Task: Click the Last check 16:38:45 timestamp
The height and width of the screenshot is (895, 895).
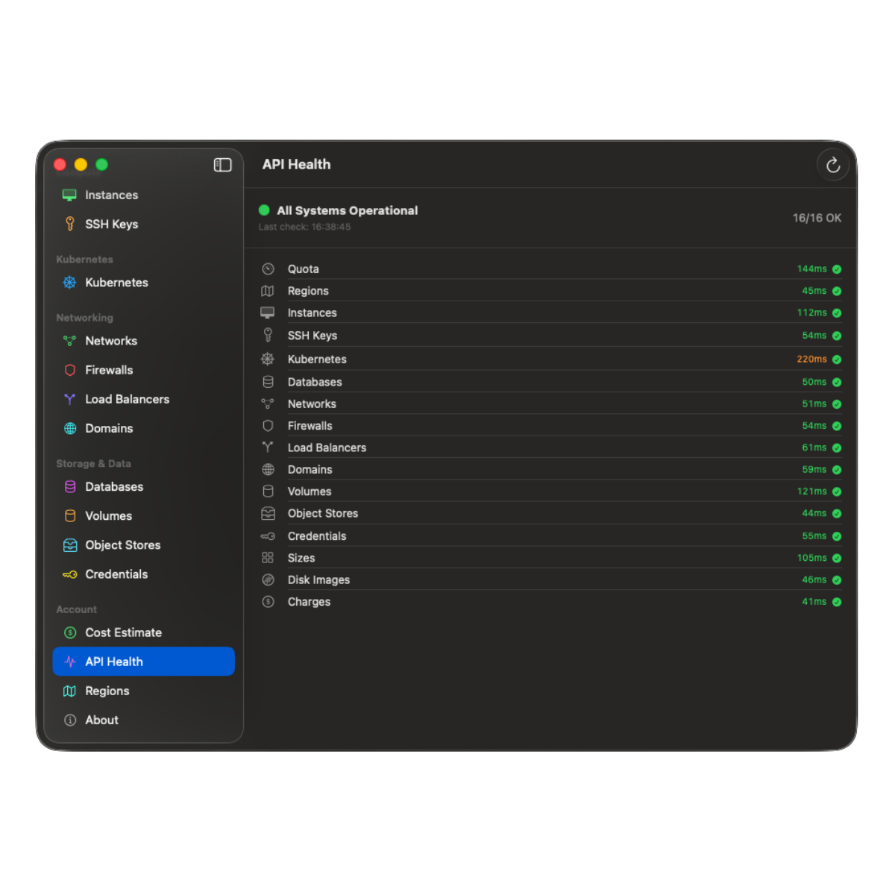Action: [304, 227]
